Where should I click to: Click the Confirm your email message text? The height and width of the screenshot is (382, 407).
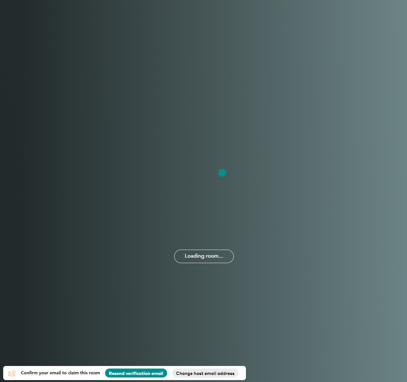(x=60, y=373)
